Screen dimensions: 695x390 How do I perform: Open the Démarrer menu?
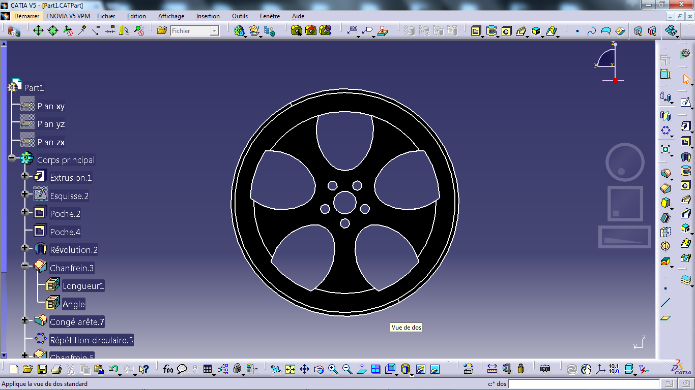(26, 16)
